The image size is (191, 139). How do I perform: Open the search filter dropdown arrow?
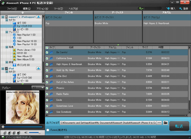(x=143, y=8)
